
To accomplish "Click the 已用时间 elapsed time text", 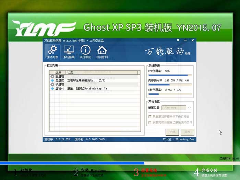I will tap(229, 158).
